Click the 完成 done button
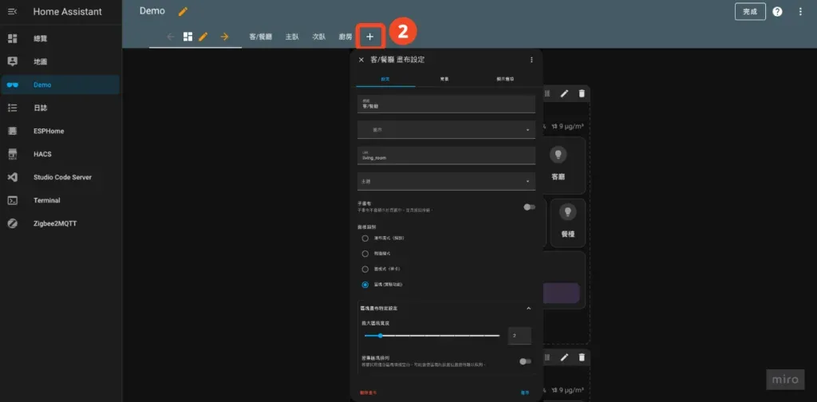Viewport: 817px width, 402px height. (750, 12)
